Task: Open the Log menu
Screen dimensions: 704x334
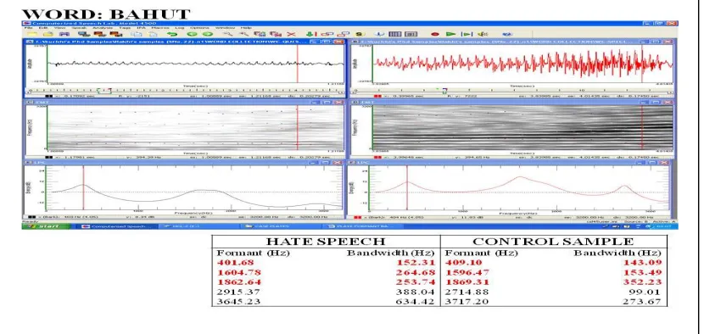Action: 180,28
